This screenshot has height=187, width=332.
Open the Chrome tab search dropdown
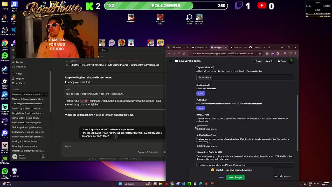click(169, 47)
